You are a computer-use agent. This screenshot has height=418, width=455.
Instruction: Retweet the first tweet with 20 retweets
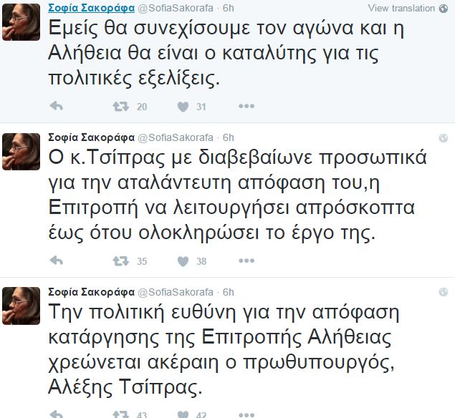pos(120,107)
